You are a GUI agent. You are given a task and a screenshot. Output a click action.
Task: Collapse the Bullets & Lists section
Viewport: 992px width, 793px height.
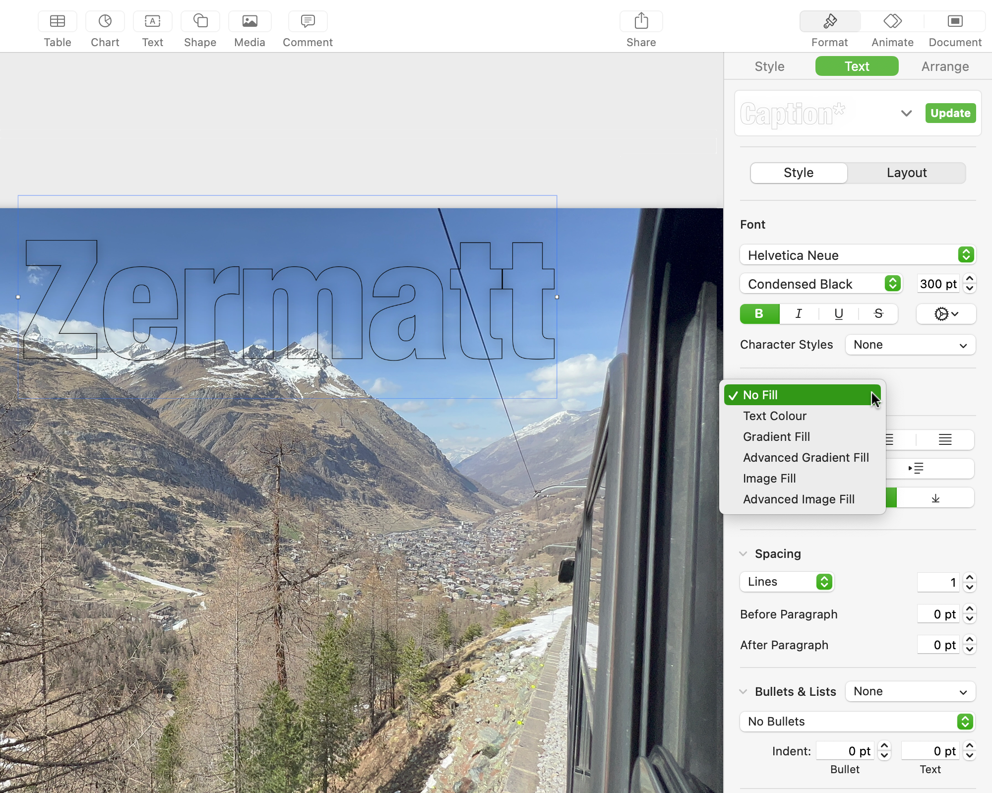[743, 691]
